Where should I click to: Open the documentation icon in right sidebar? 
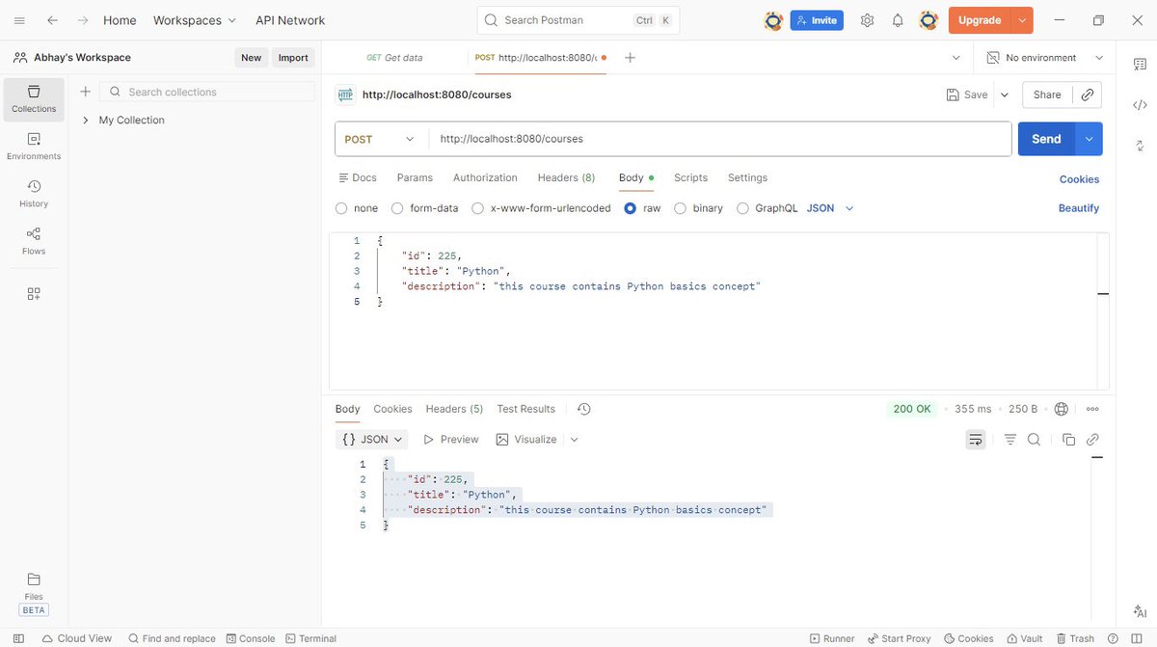1139,64
